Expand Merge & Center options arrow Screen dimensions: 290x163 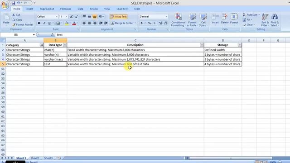point(135,23)
